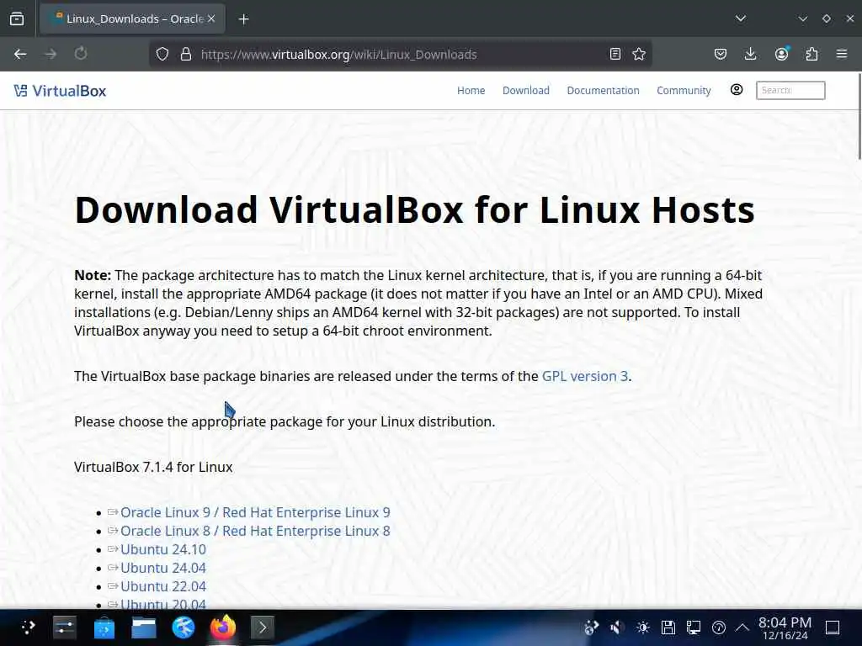Open a new tab with plus
Screen dimensions: 862x646
(243, 19)
